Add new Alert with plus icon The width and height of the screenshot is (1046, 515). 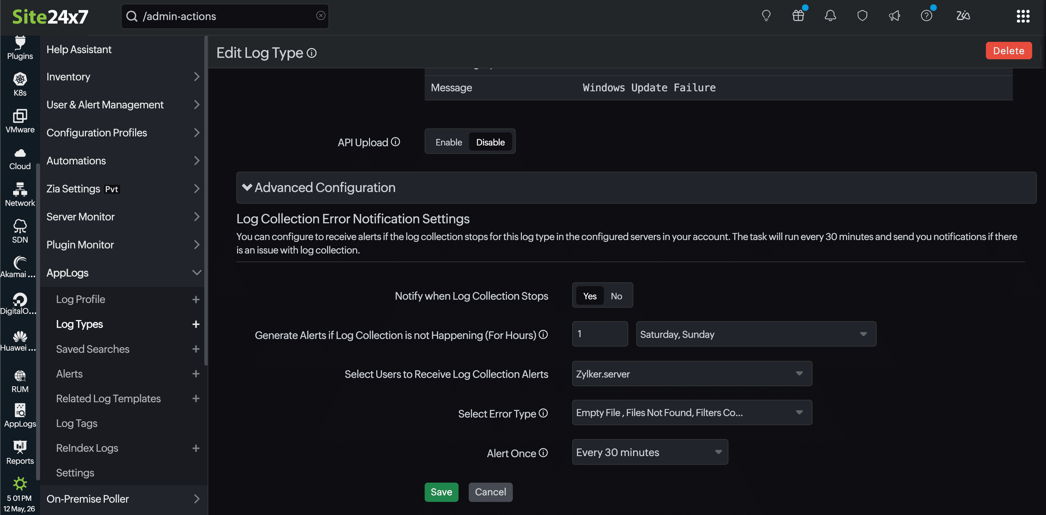tap(196, 374)
